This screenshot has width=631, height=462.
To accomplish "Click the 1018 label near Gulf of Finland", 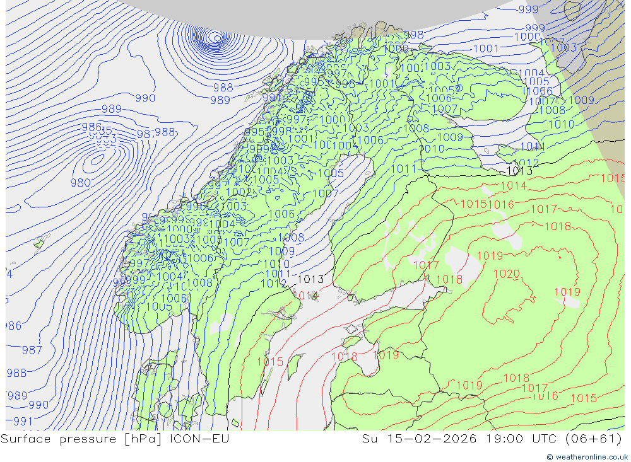I will (449, 279).
